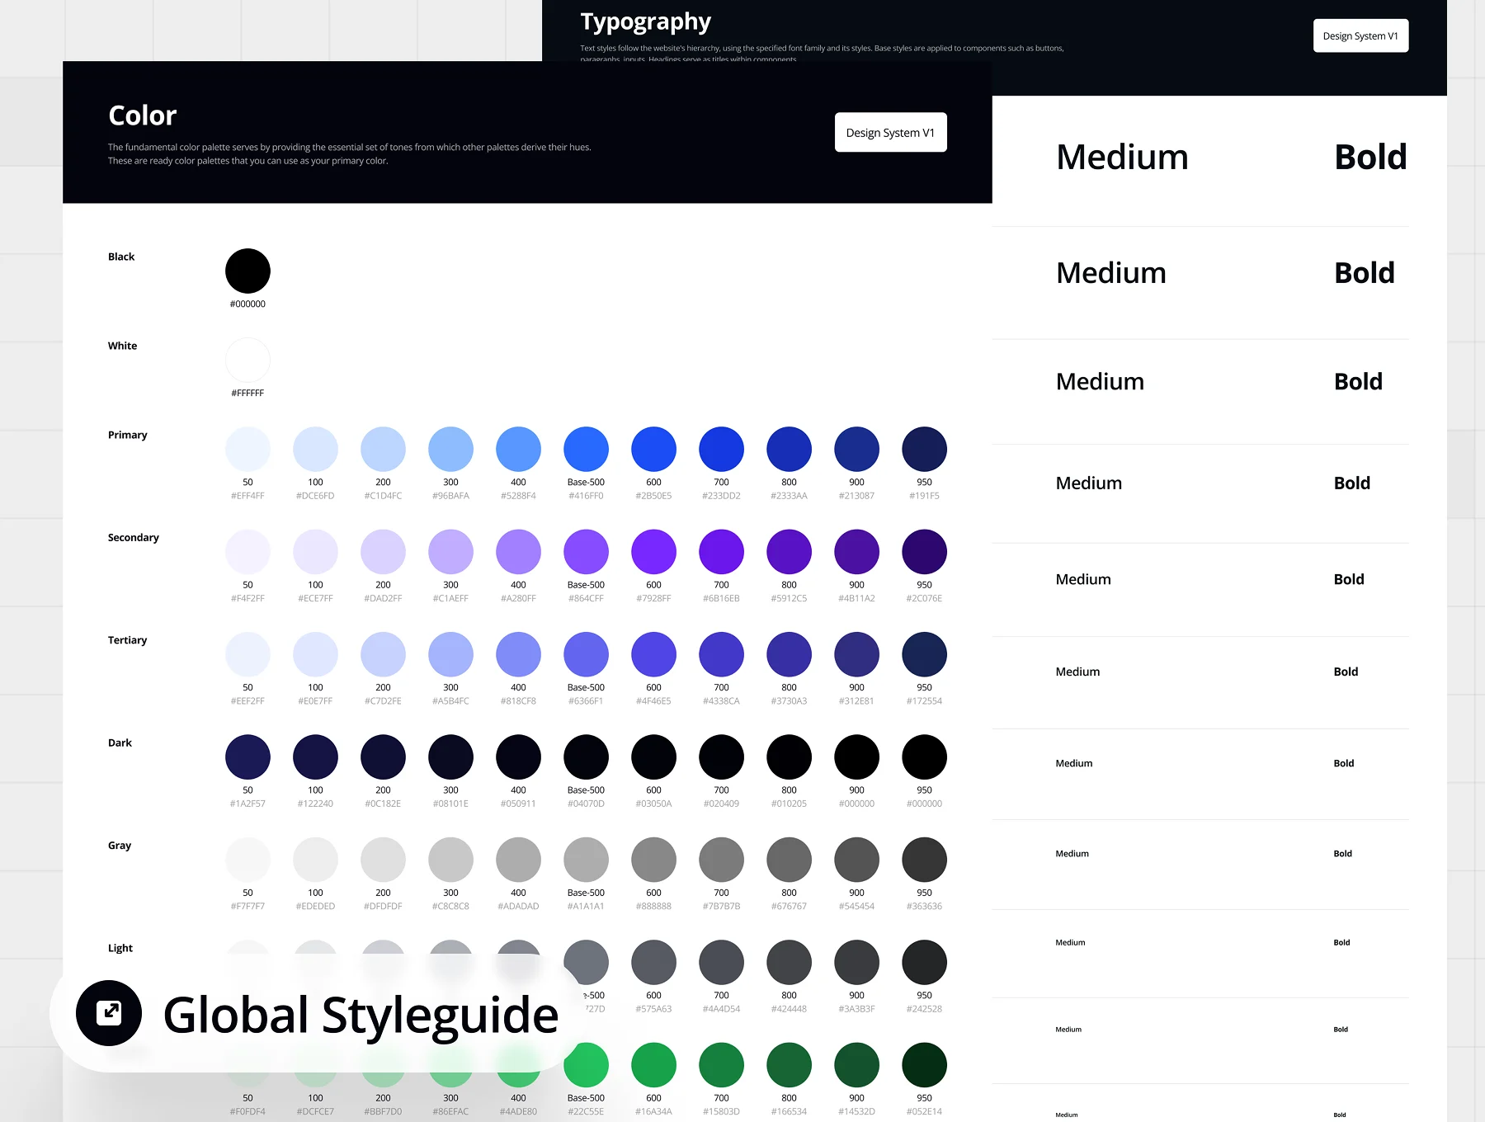This screenshot has height=1122, width=1485.
Task: Click the Design System V1 button in Typography panel
Action: coord(1360,35)
